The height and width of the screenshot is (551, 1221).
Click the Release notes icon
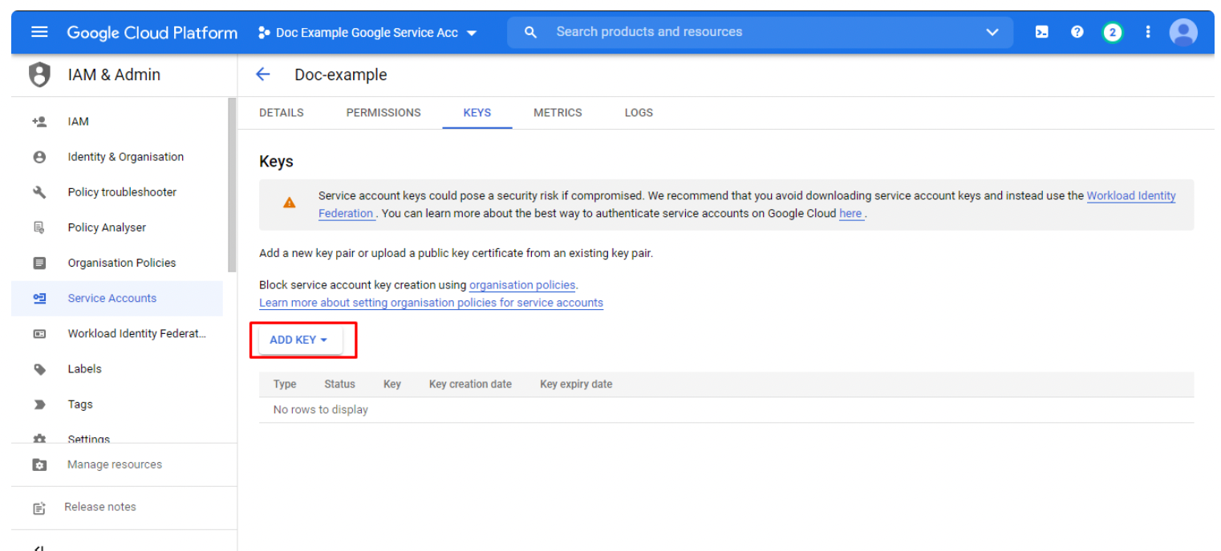click(x=39, y=508)
